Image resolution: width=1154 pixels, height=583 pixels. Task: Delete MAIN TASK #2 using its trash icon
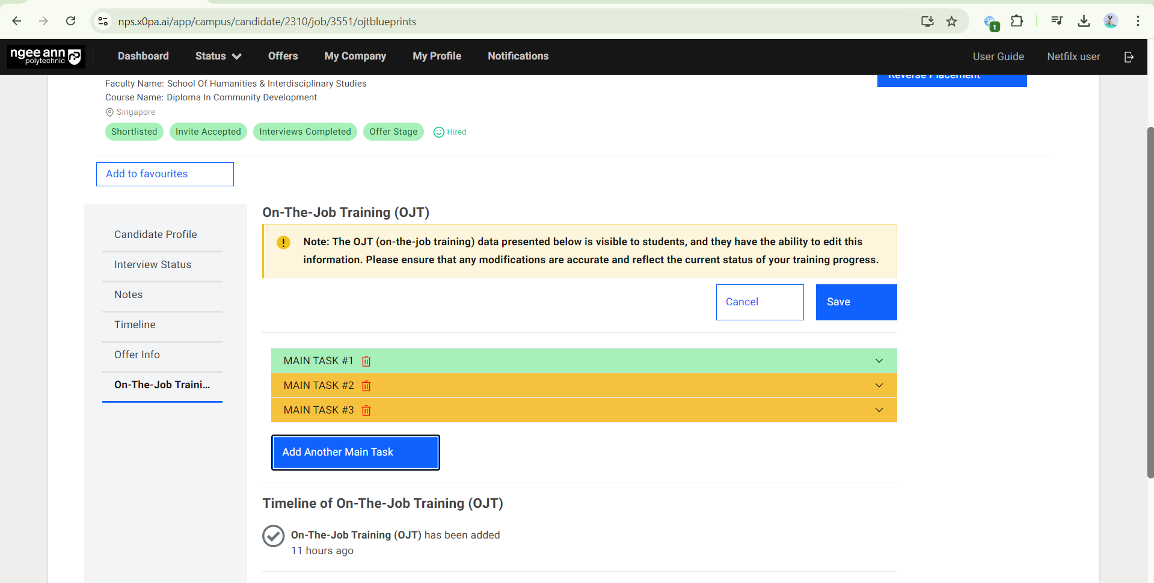(x=366, y=385)
